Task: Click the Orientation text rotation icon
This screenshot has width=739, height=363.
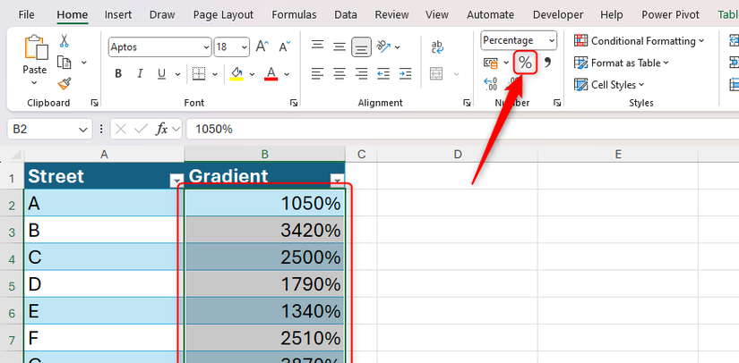Action: tap(384, 46)
